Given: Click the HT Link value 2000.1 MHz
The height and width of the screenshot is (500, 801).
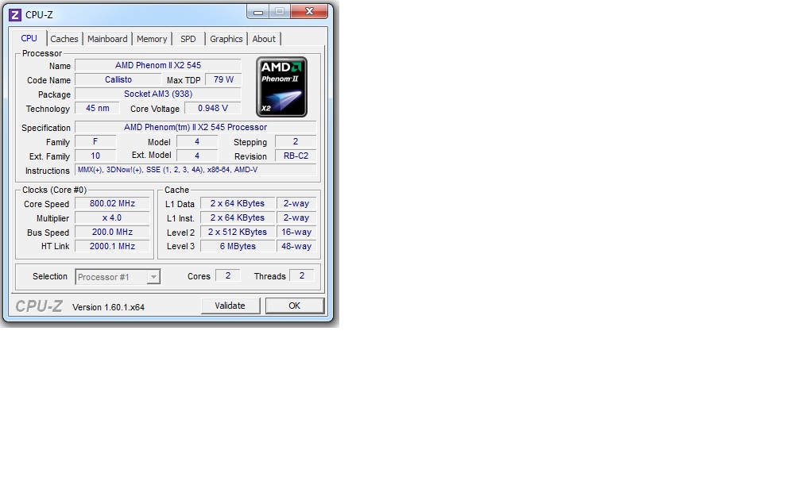Looking at the screenshot, I should pyautogui.click(x=112, y=246).
